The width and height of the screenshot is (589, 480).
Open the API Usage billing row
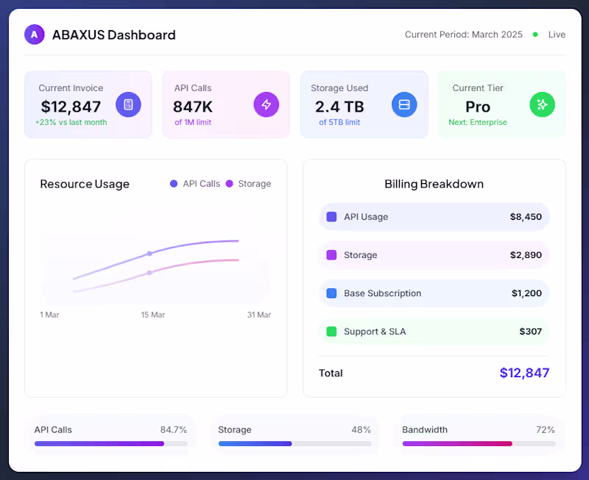click(434, 217)
